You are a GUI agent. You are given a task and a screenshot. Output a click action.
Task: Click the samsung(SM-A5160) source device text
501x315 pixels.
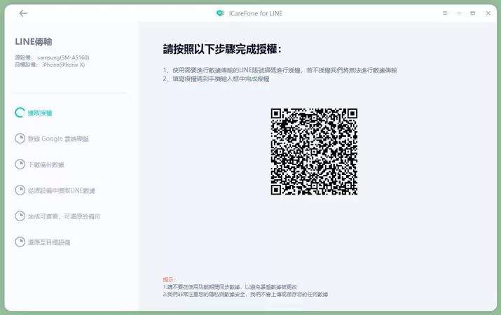[63, 57]
